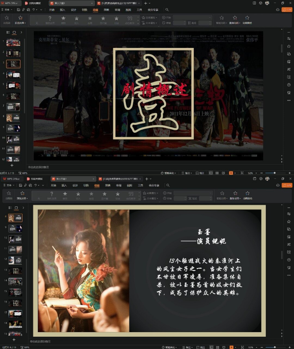Select the Animation Painter (动画刷) tool

coord(7,20)
